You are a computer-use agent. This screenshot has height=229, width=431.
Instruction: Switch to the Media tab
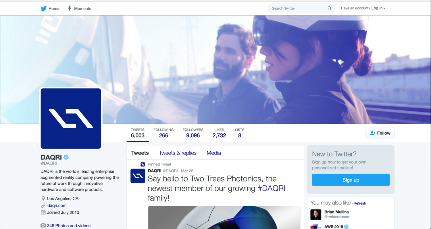[214, 153]
